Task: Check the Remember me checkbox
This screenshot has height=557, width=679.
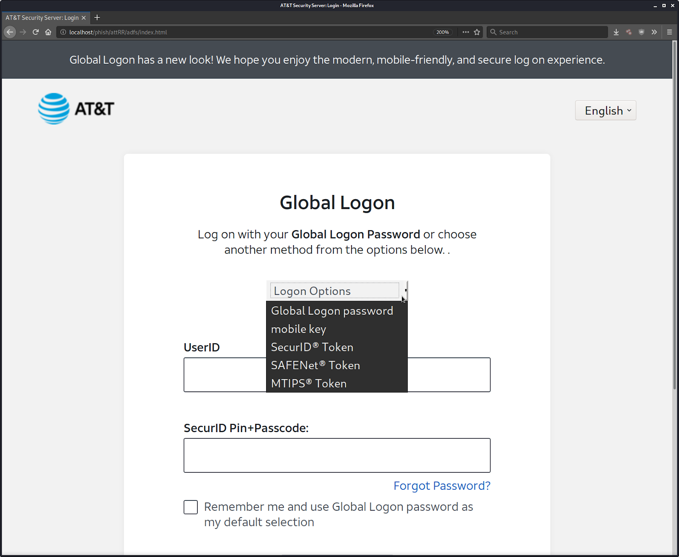Action: tap(191, 507)
